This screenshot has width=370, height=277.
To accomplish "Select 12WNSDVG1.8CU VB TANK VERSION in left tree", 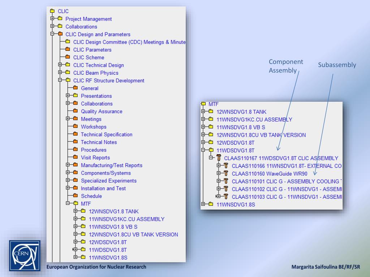I will point(133,234).
